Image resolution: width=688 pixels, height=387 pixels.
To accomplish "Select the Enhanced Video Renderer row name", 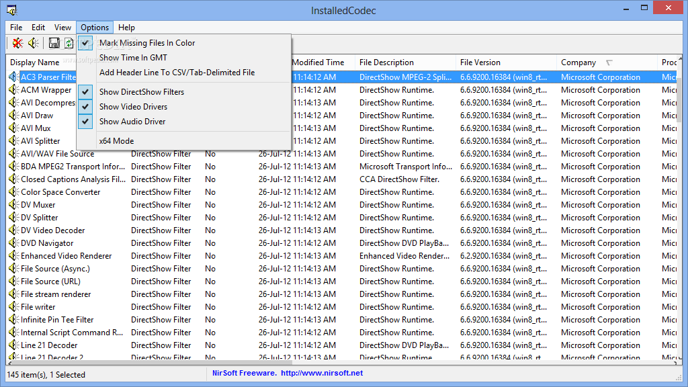I will pos(67,255).
